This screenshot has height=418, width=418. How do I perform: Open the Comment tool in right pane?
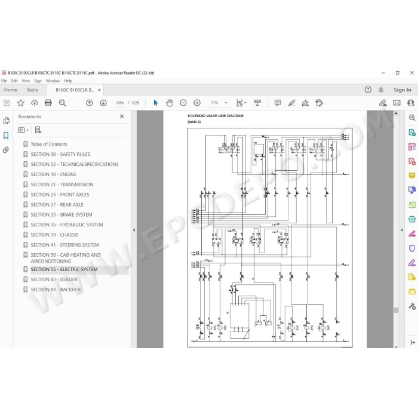click(412, 176)
